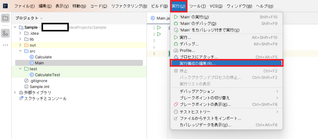Choose Profile... menu item
Viewport: 318px width, 139px height.
226,51
